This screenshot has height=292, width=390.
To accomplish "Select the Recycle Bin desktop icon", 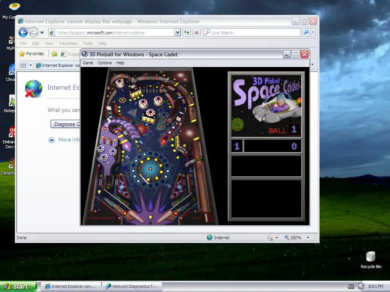I will click(371, 260).
